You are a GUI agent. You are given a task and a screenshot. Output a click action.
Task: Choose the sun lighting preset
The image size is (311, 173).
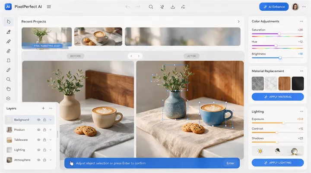(260, 151)
